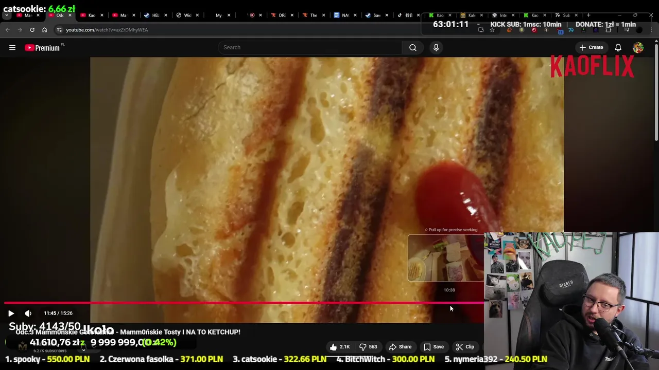659x370 pixels.
Task: Bookmark this page with the star icon
Action: pos(492,30)
